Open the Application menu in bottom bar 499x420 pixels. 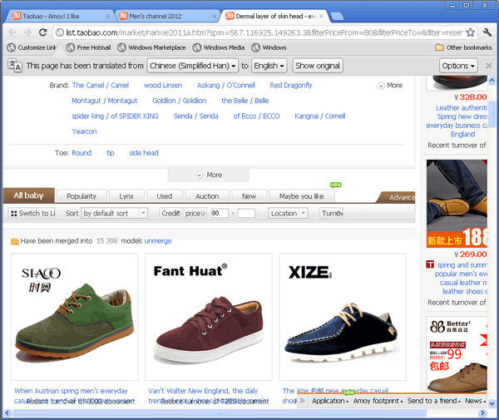[330, 401]
